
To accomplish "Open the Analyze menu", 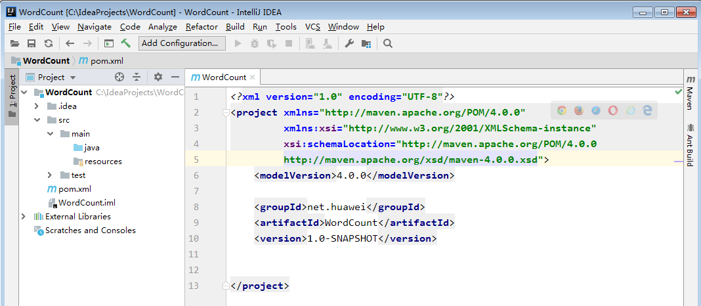I will tap(163, 27).
